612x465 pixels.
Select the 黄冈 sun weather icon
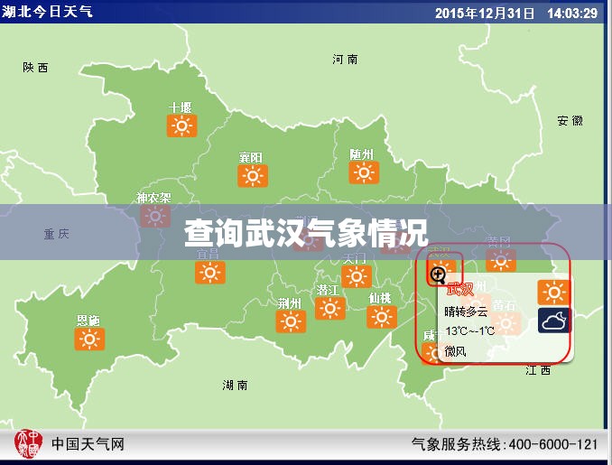click(x=501, y=260)
